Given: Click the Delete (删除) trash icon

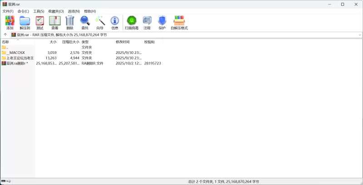Looking at the screenshot, I should [x=69, y=22].
